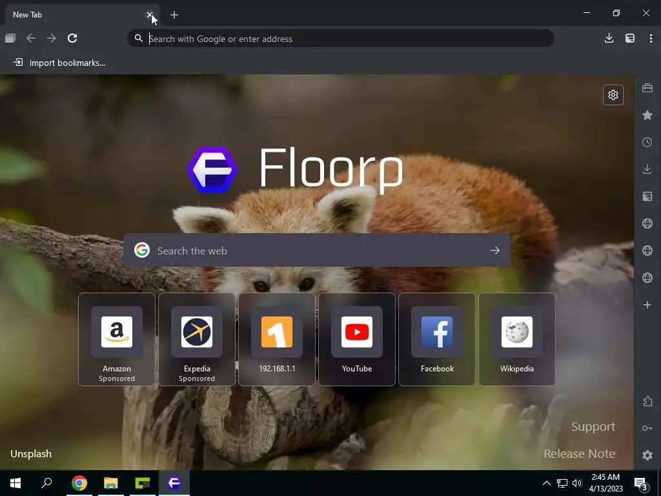The width and height of the screenshot is (661, 496).
Task: Close the New Tab tab
Action: pos(149,15)
